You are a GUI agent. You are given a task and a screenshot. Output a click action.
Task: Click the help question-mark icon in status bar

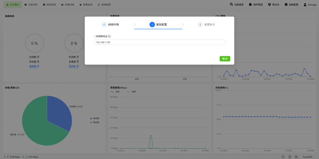(283, 157)
